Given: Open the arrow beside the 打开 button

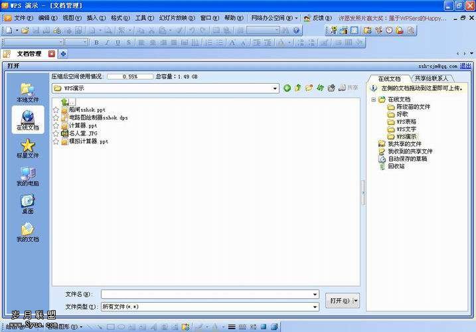Looking at the screenshot, I should coord(356,300).
